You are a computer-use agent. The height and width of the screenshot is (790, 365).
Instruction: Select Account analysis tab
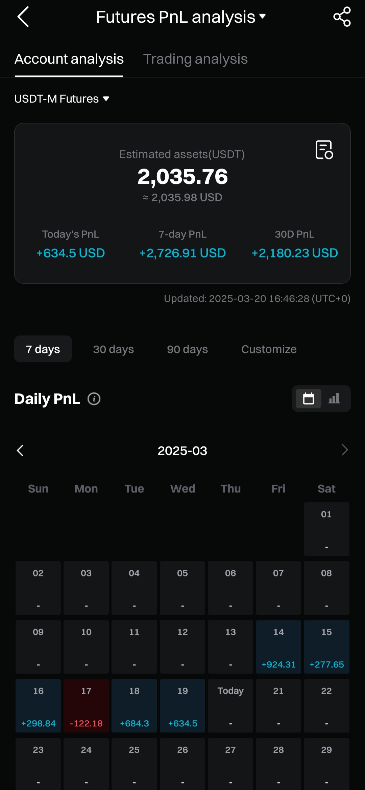[x=69, y=59]
